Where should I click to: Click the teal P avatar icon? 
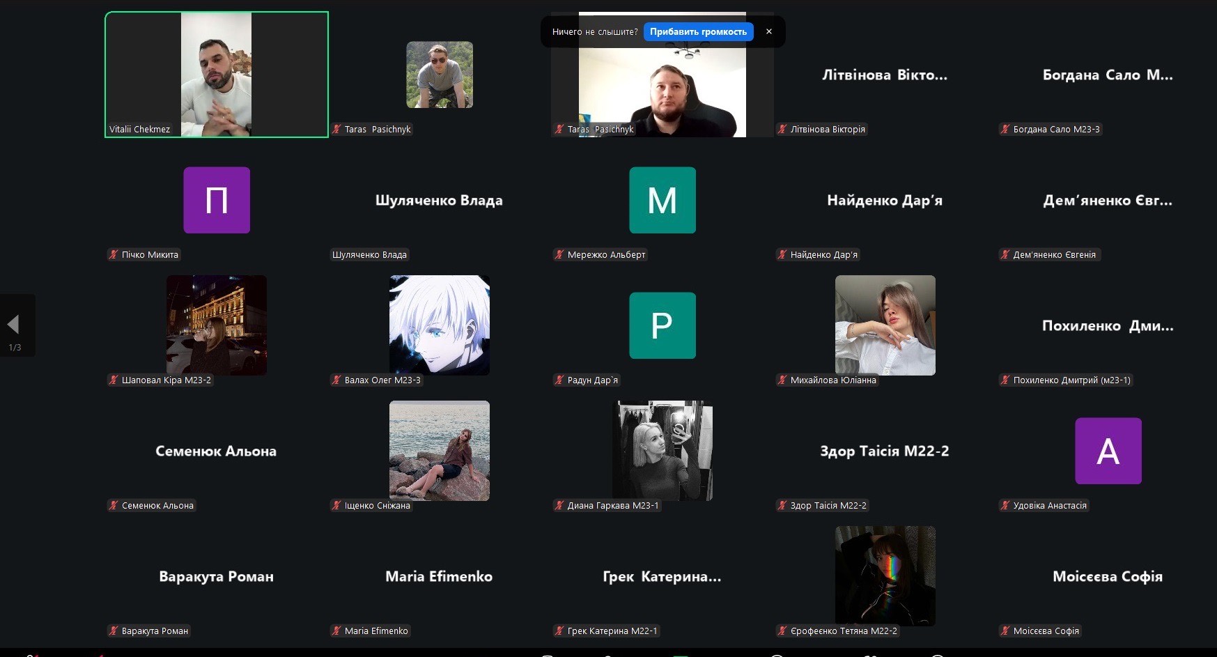click(x=662, y=325)
